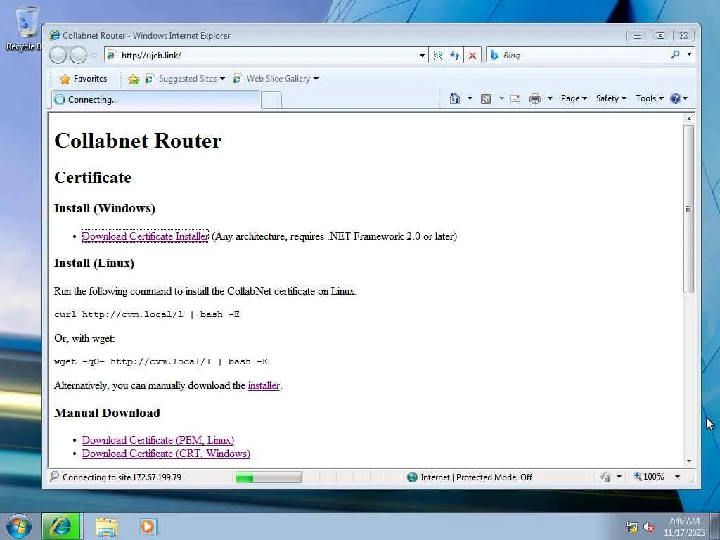The image size is (720, 540).
Task: Click the Windows Start button
Action: point(19,526)
